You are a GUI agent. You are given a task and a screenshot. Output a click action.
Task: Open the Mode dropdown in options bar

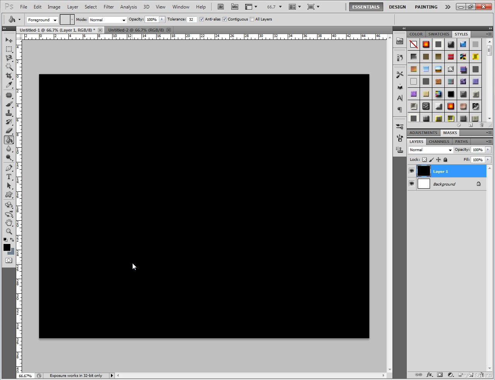point(108,20)
